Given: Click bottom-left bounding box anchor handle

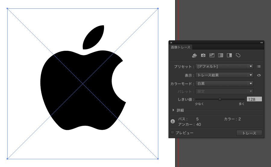Looking at the screenshot, I should 7,159.
